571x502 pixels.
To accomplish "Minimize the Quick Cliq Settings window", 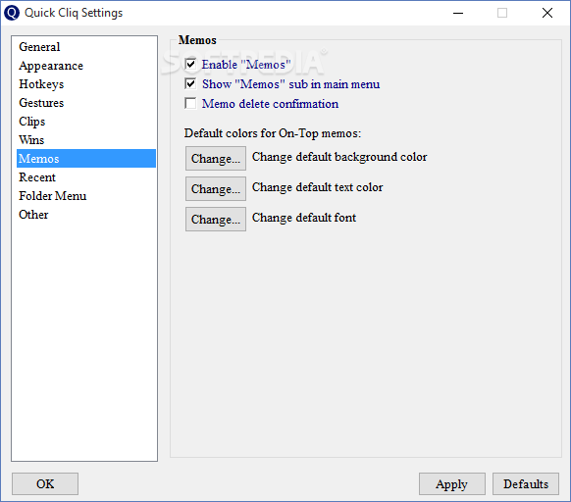I will 458,13.
